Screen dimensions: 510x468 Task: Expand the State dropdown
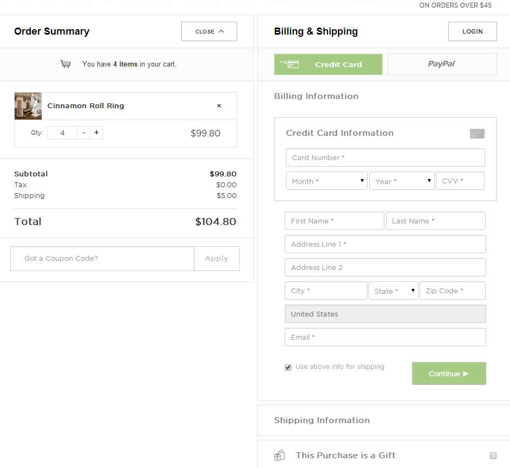pyautogui.click(x=394, y=291)
